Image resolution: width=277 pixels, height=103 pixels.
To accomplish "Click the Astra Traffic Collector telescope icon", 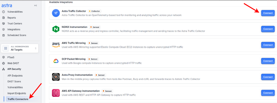I will [56, 13].
